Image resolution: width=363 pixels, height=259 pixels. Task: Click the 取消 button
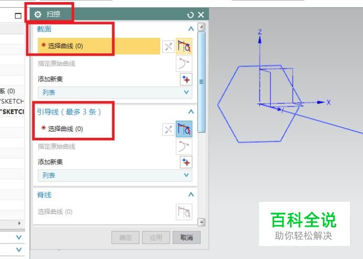[x=186, y=238]
